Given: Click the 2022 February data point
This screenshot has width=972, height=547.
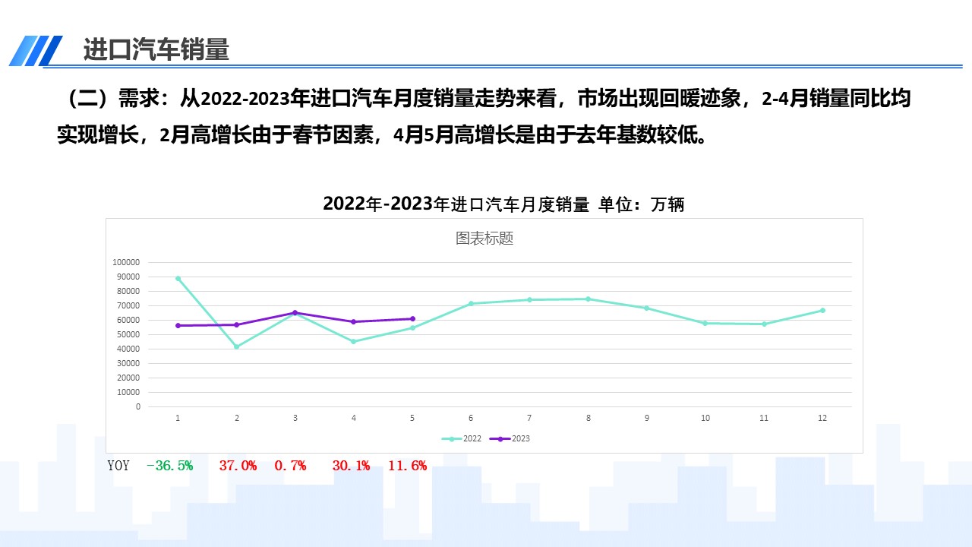Looking at the screenshot, I should click(237, 346).
